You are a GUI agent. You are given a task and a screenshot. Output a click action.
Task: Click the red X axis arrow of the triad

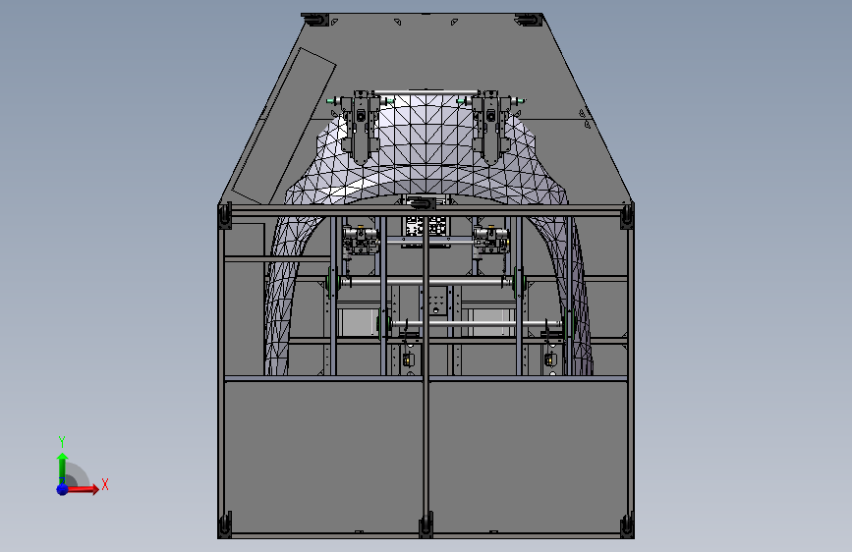[x=82, y=489]
